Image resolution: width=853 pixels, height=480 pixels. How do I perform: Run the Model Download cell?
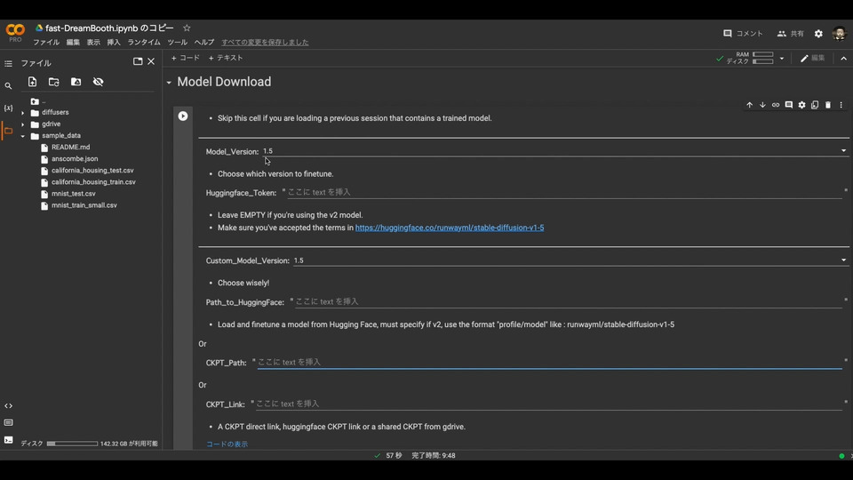point(183,116)
